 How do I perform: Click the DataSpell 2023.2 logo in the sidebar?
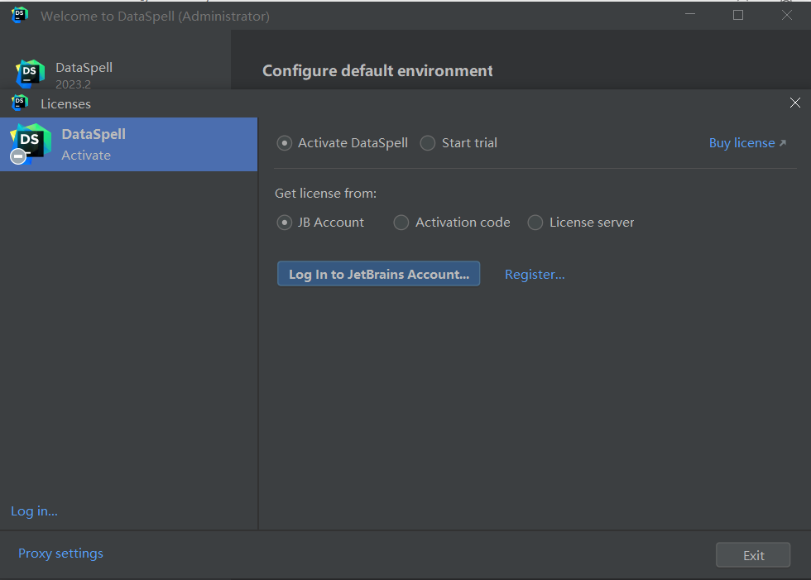[x=30, y=74]
